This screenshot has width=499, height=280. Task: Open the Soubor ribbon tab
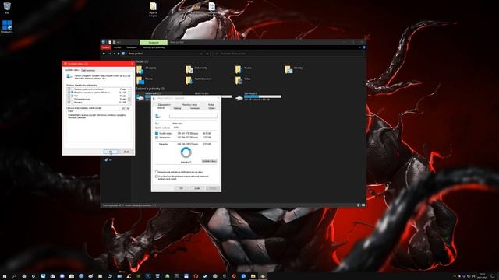pyautogui.click(x=106, y=47)
